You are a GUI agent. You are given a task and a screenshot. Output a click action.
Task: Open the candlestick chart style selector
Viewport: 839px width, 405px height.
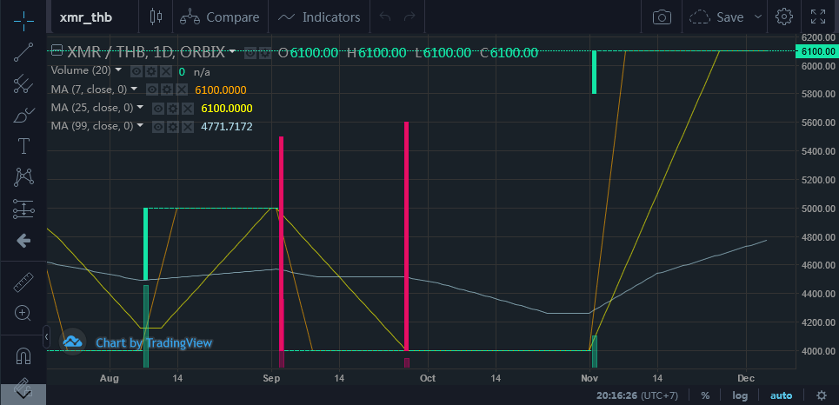(x=156, y=17)
